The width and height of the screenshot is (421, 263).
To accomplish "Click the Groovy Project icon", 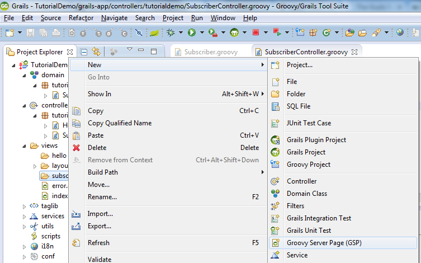I will click(x=275, y=165).
